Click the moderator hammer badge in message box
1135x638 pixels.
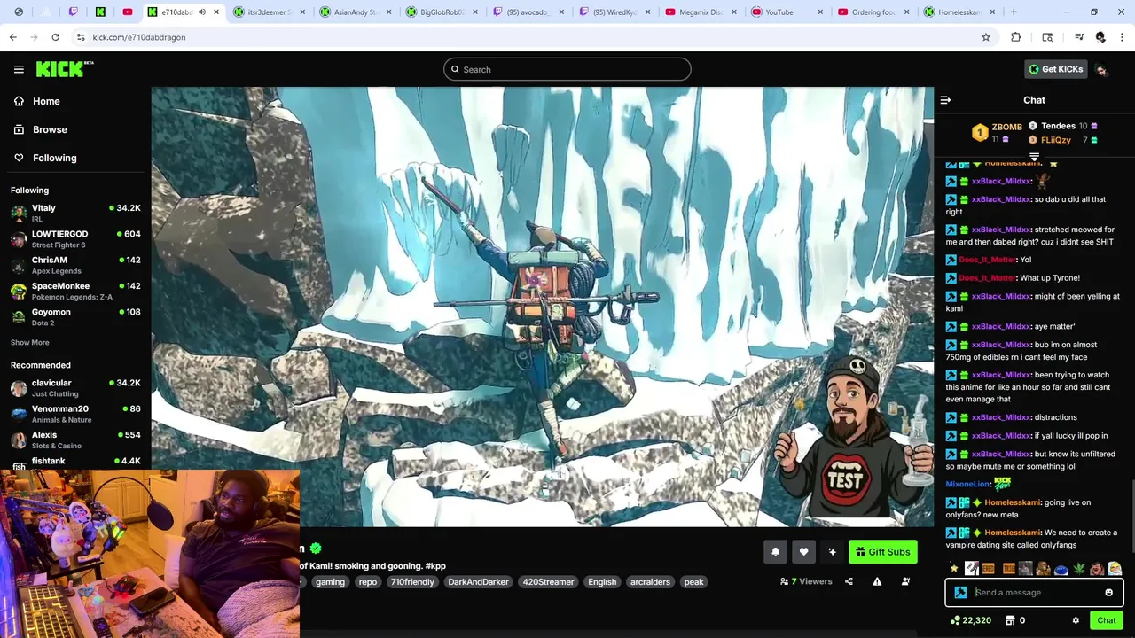(x=960, y=593)
